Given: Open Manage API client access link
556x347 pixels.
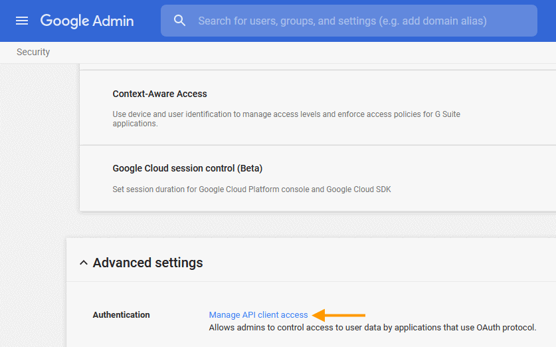Looking at the screenshot, I should 258,314.
